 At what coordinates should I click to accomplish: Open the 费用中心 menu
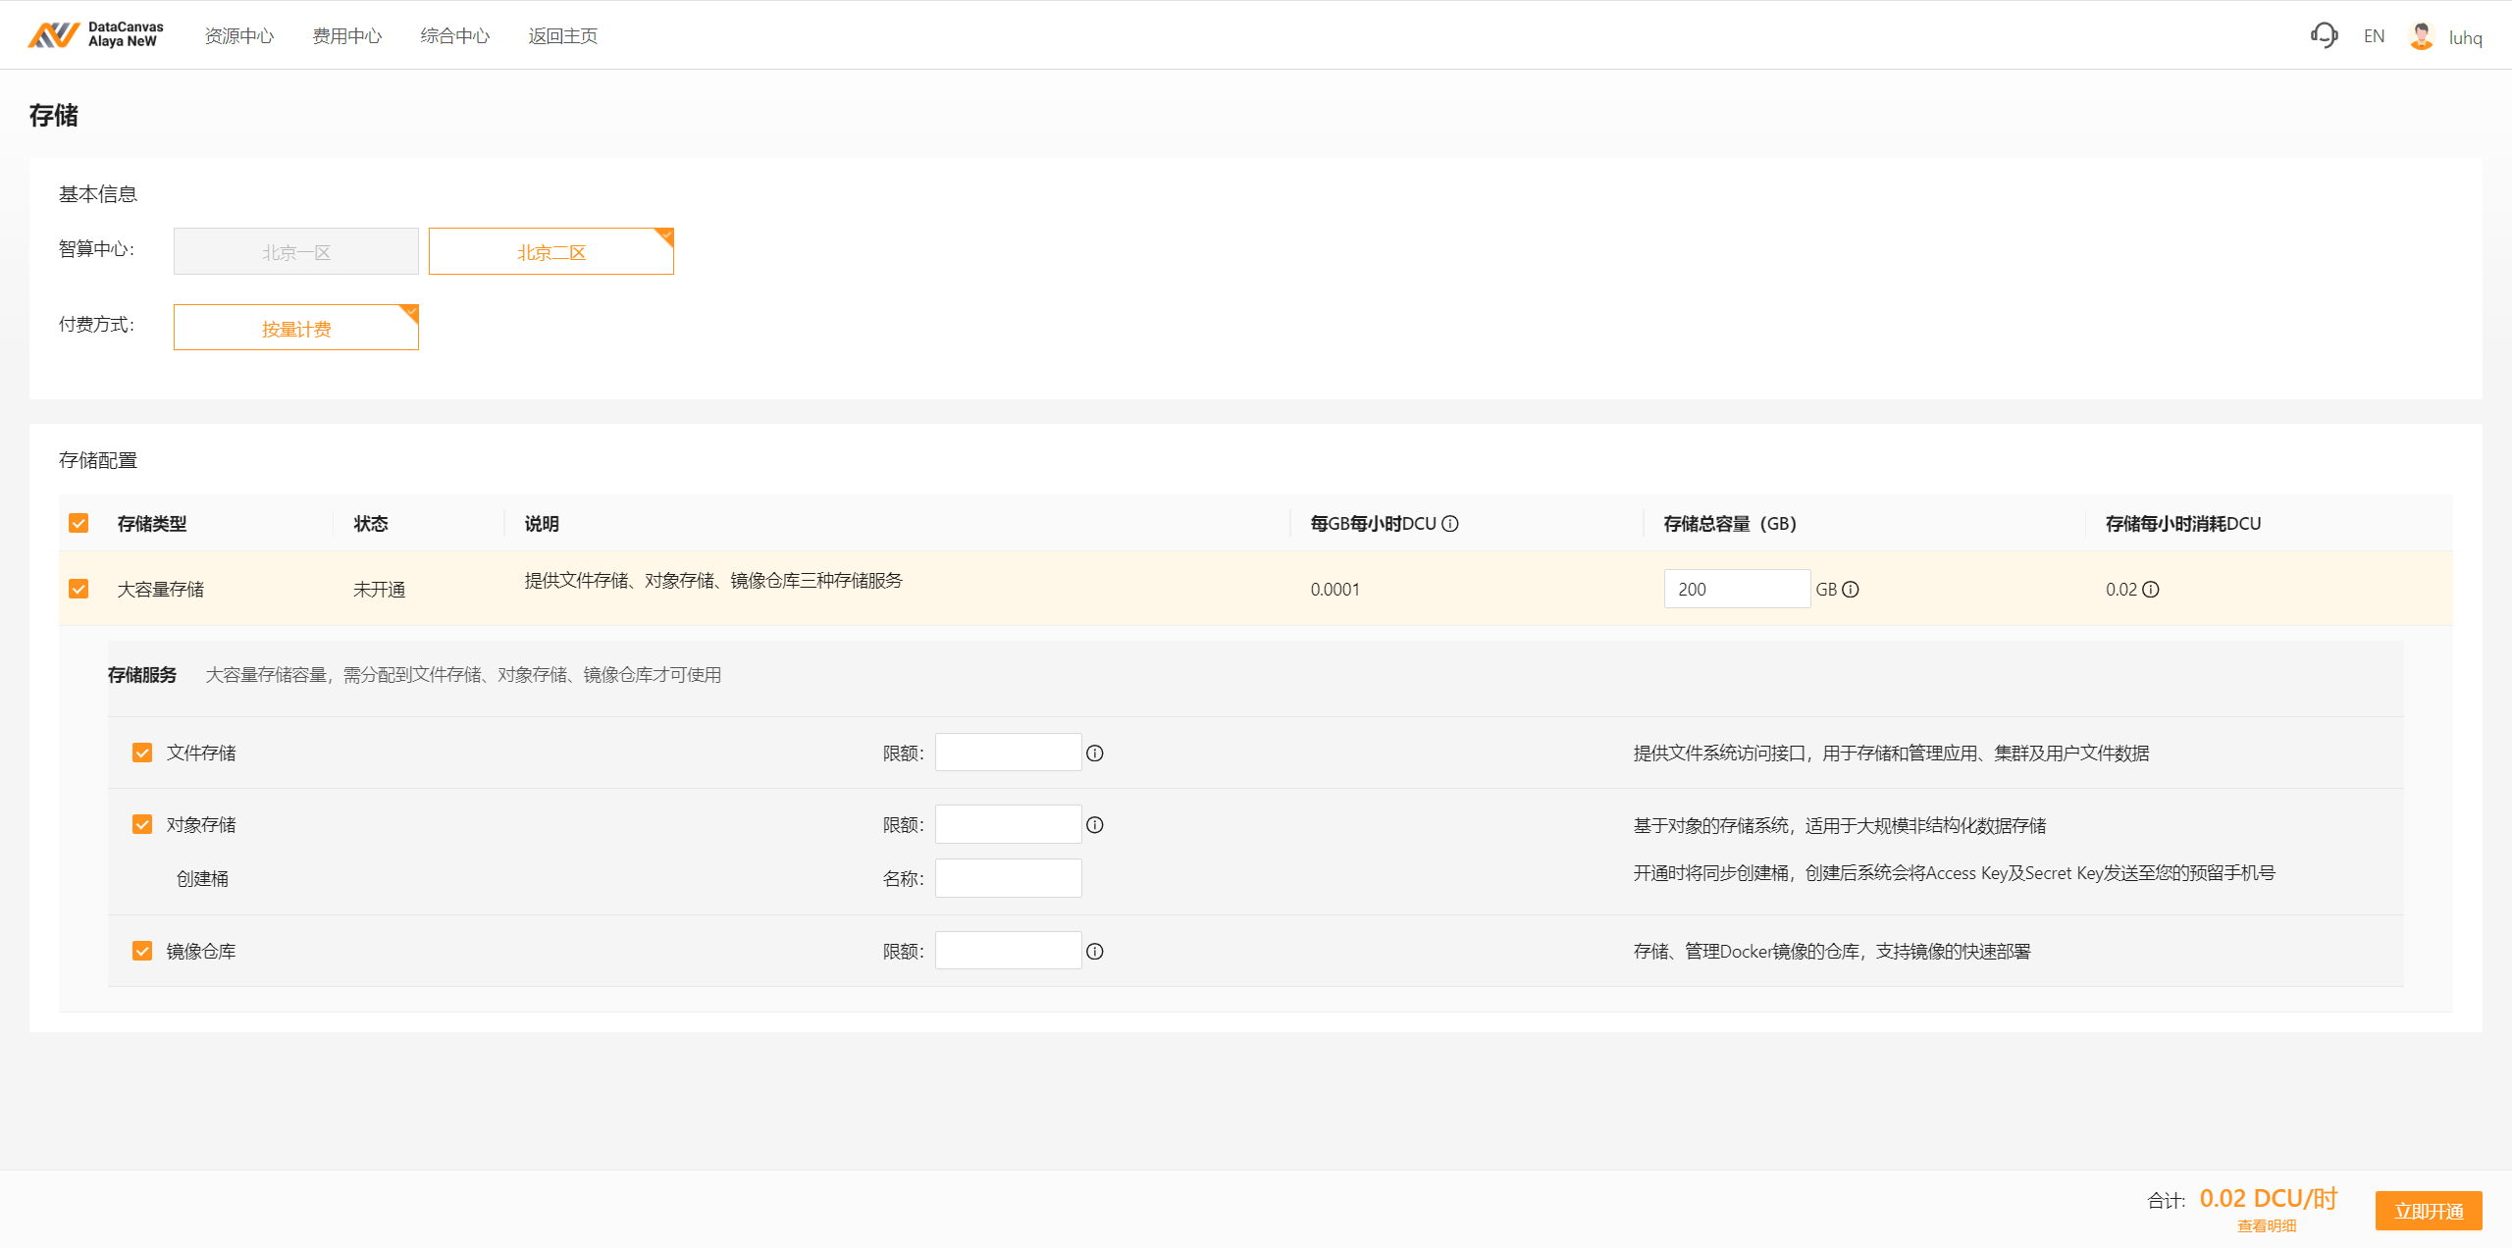346,36
